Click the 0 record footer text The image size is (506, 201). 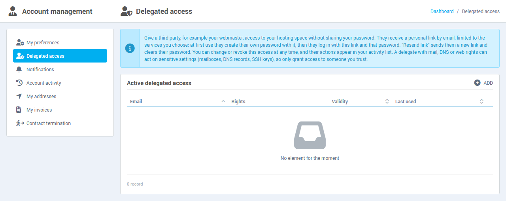pos(135,184)
